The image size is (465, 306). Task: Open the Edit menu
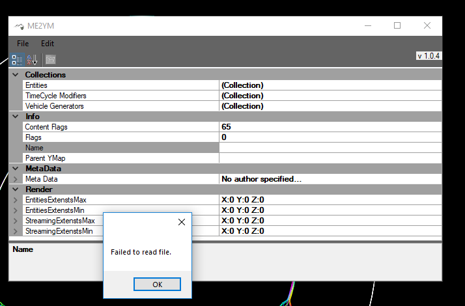click(x=48, y=44)
